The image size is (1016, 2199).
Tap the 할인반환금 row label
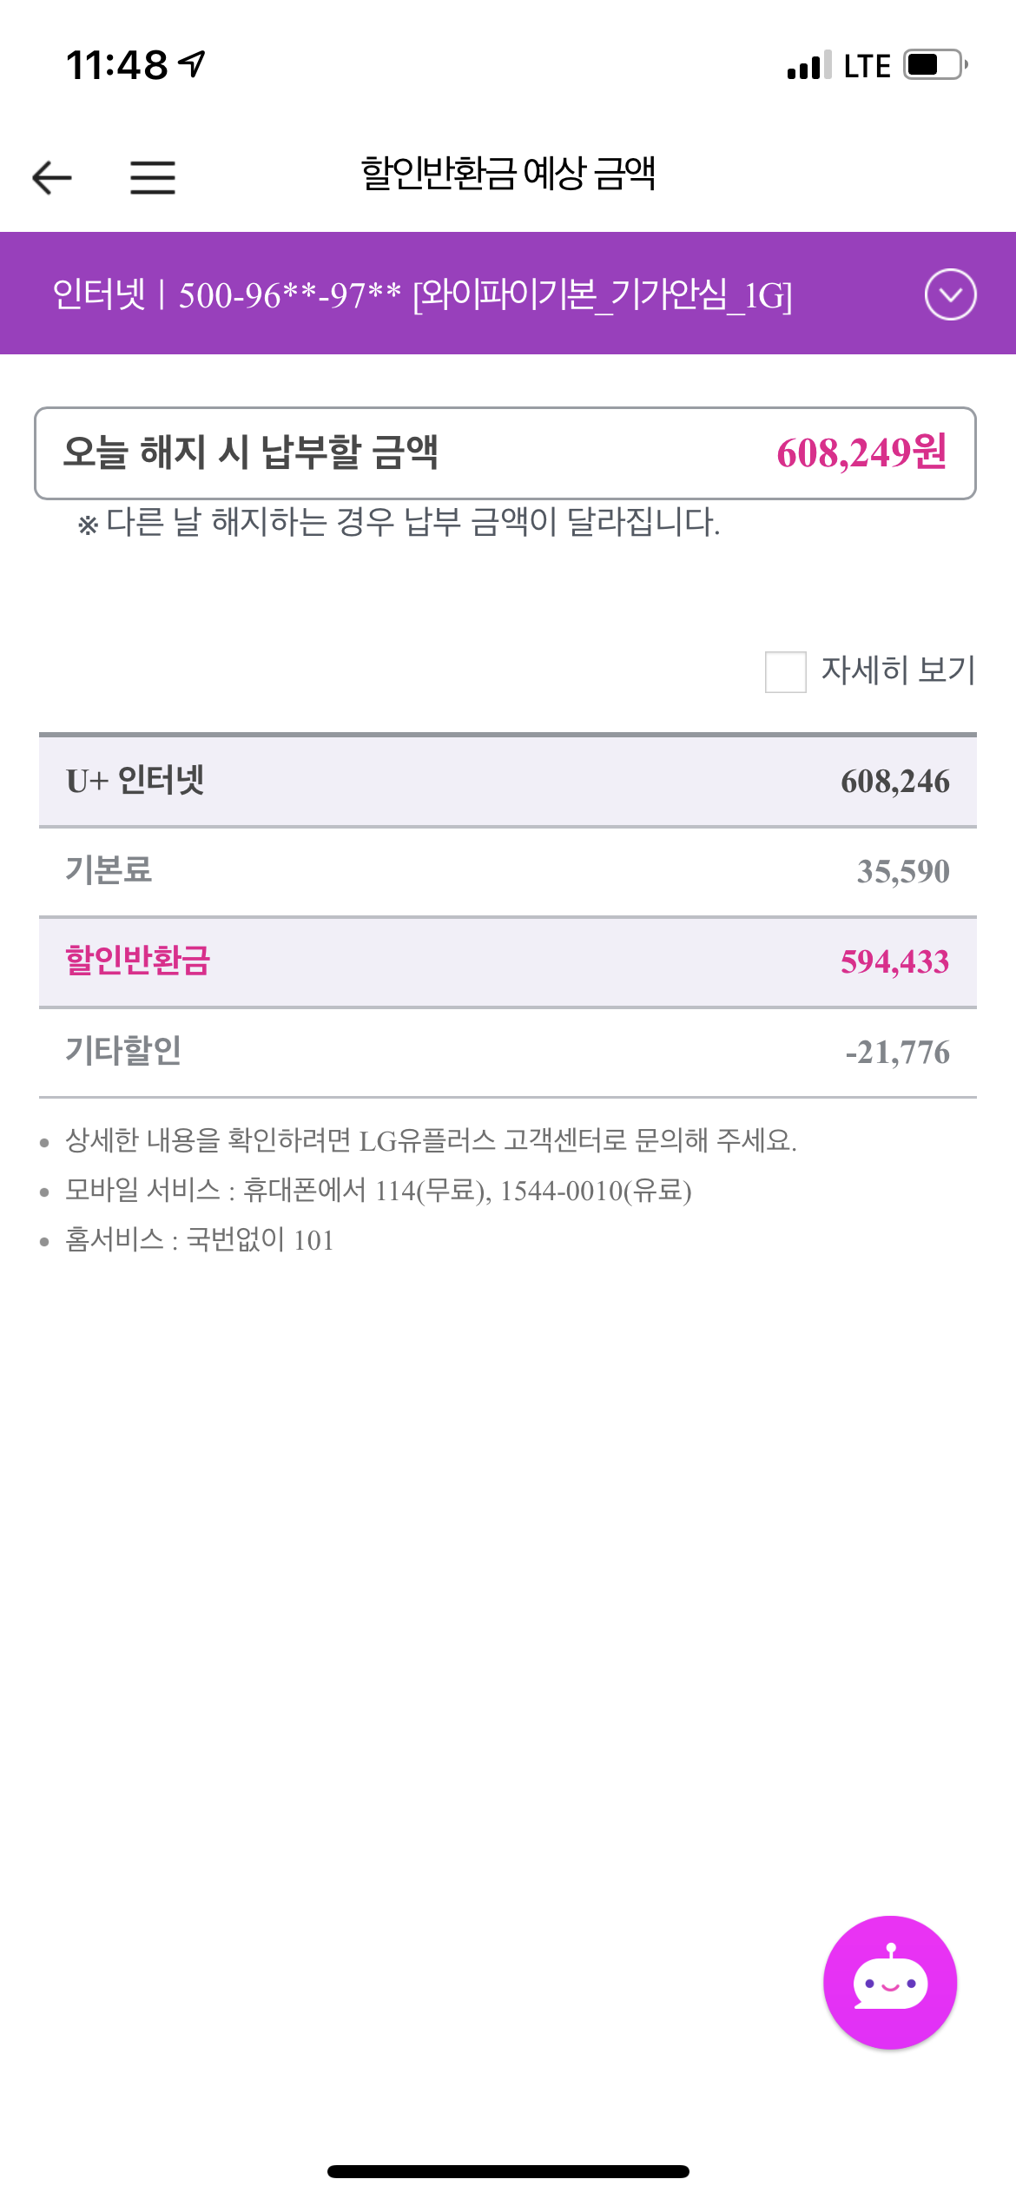tap(138, 961)
